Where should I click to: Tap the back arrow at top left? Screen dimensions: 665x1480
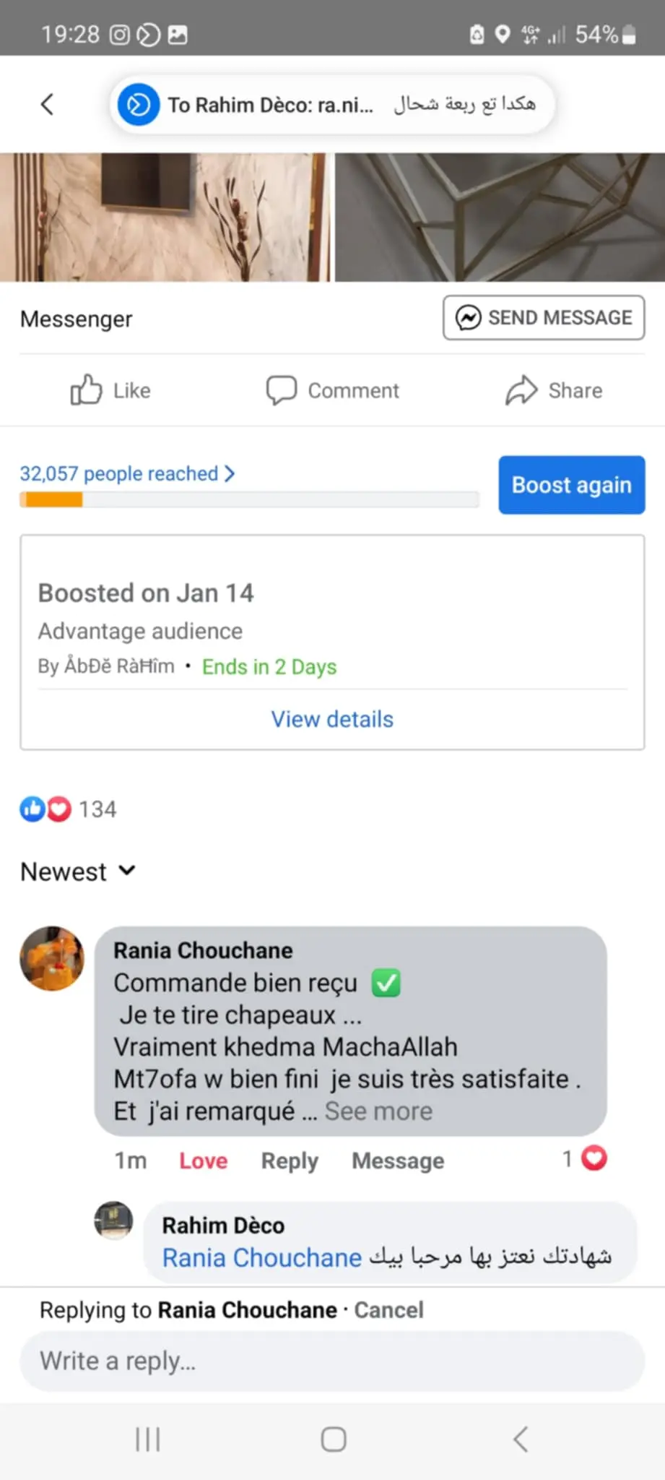click(x=48, y=105)
